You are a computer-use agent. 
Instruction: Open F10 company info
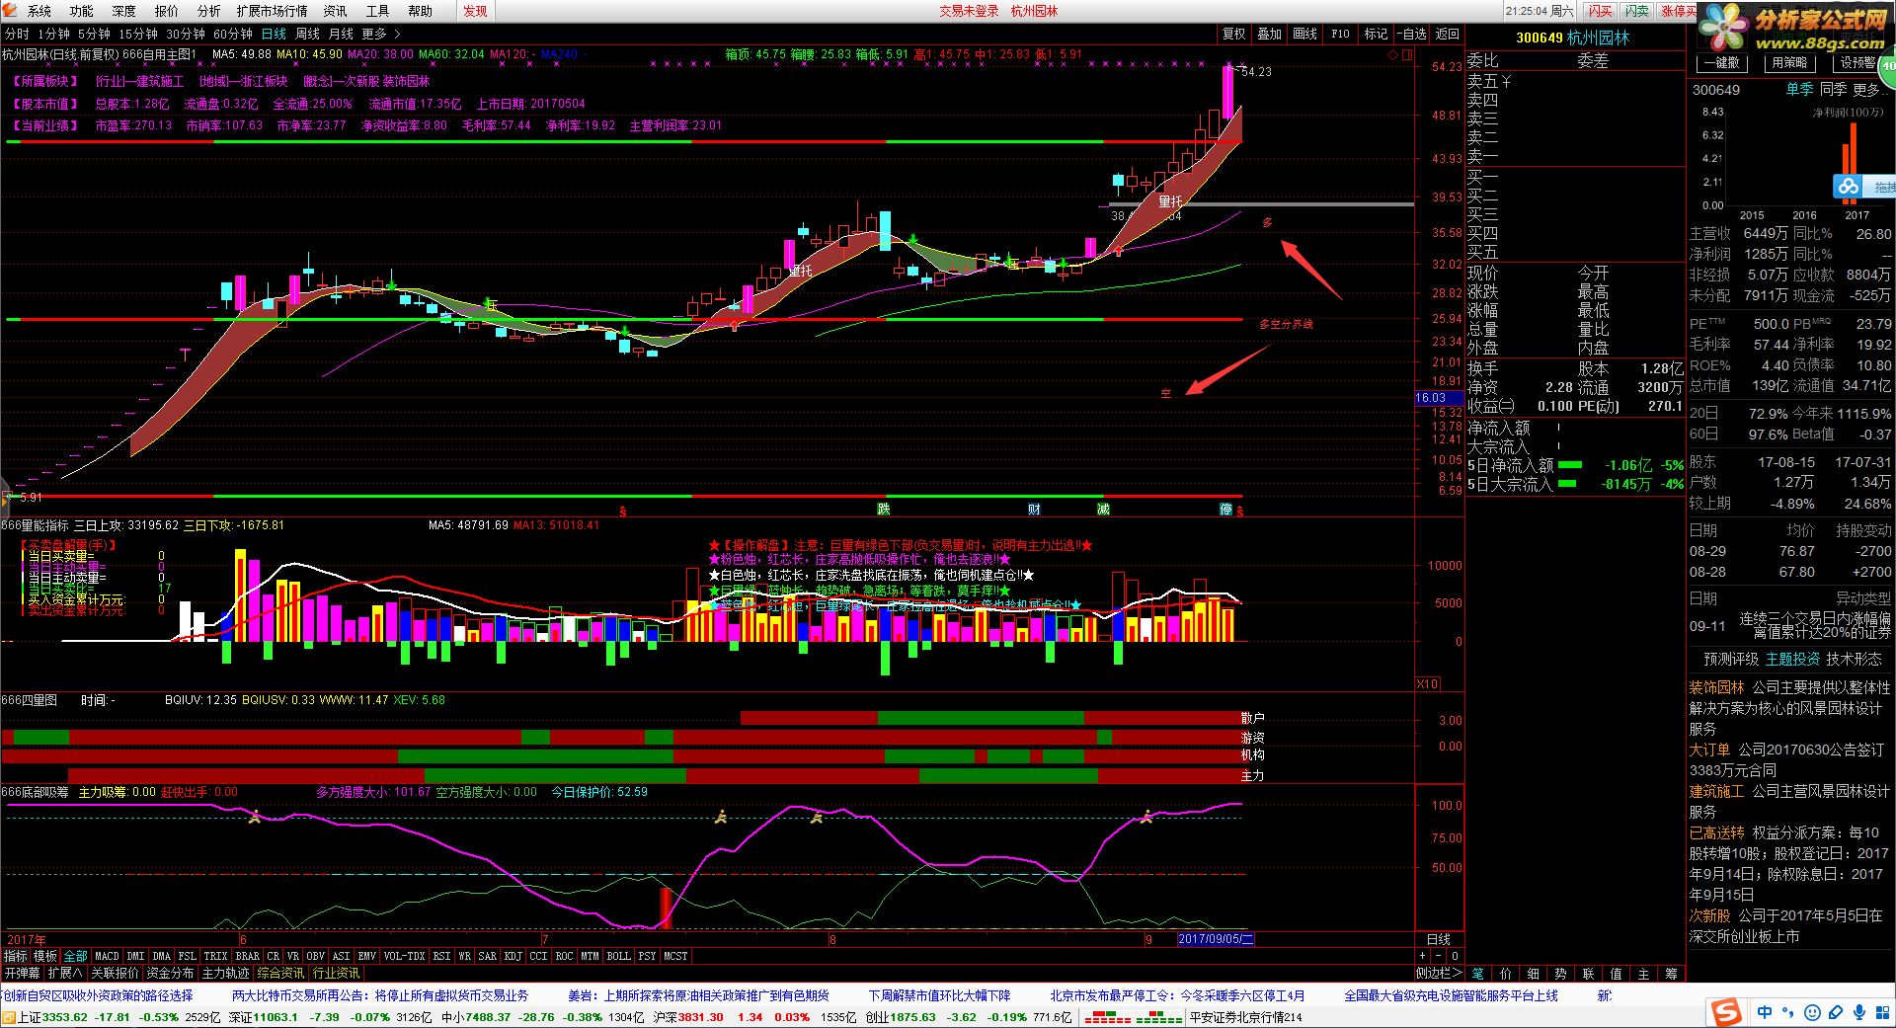(1340, 34)
